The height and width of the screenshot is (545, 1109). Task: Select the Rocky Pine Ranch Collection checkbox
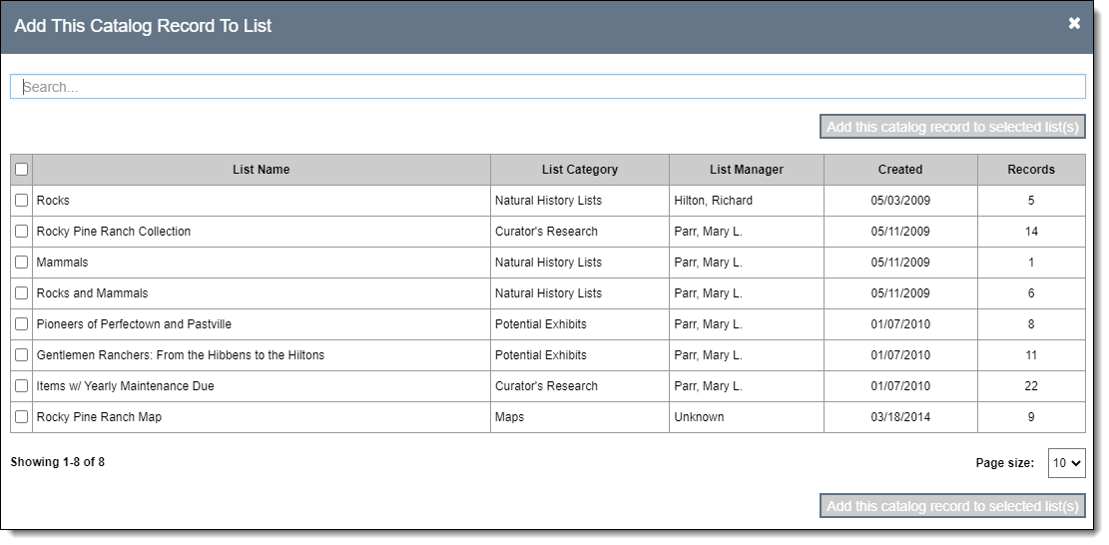click(x=22, y=232)
